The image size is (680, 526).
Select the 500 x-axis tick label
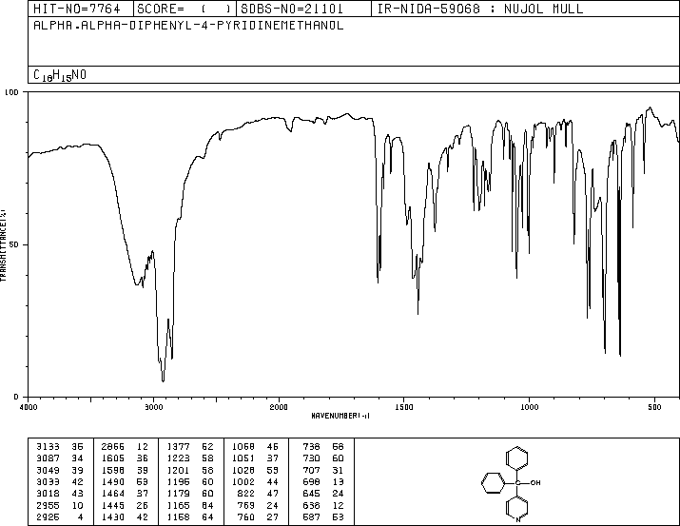[x=654, y=407]
